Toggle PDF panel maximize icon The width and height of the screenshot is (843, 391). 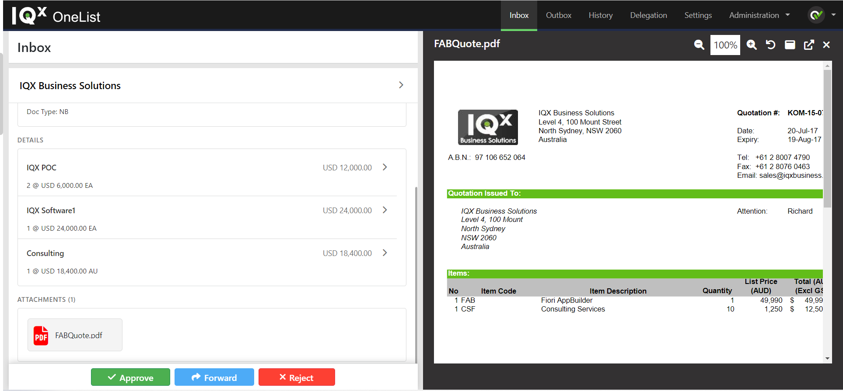pyautogui.click(x=790, y=45)
